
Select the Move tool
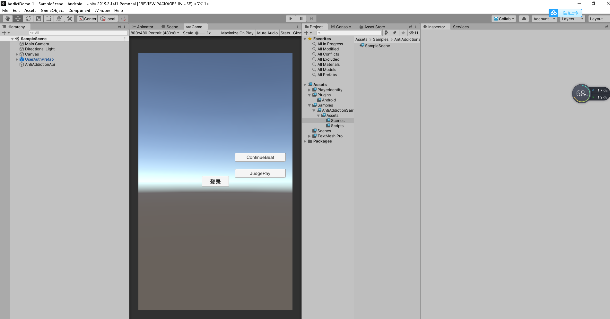18,19
